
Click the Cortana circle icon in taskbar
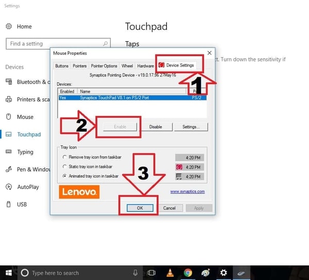(25, 273)
